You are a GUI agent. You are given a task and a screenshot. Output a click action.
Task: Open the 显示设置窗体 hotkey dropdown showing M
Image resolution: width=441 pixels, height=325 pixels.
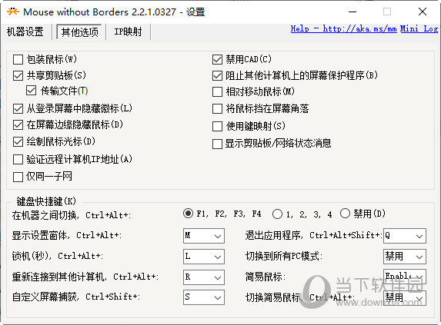204,236
